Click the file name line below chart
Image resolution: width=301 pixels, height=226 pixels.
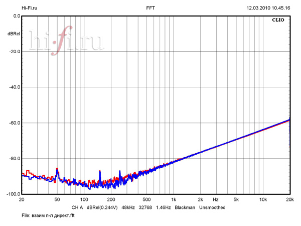[49, 215]
